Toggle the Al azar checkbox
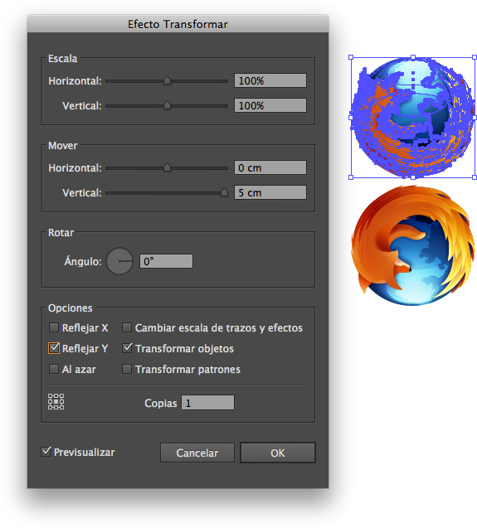This screenshot has height=528, width=477. coord(54,369)
